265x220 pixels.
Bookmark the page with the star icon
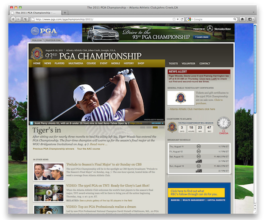click(x=174, y=19)
